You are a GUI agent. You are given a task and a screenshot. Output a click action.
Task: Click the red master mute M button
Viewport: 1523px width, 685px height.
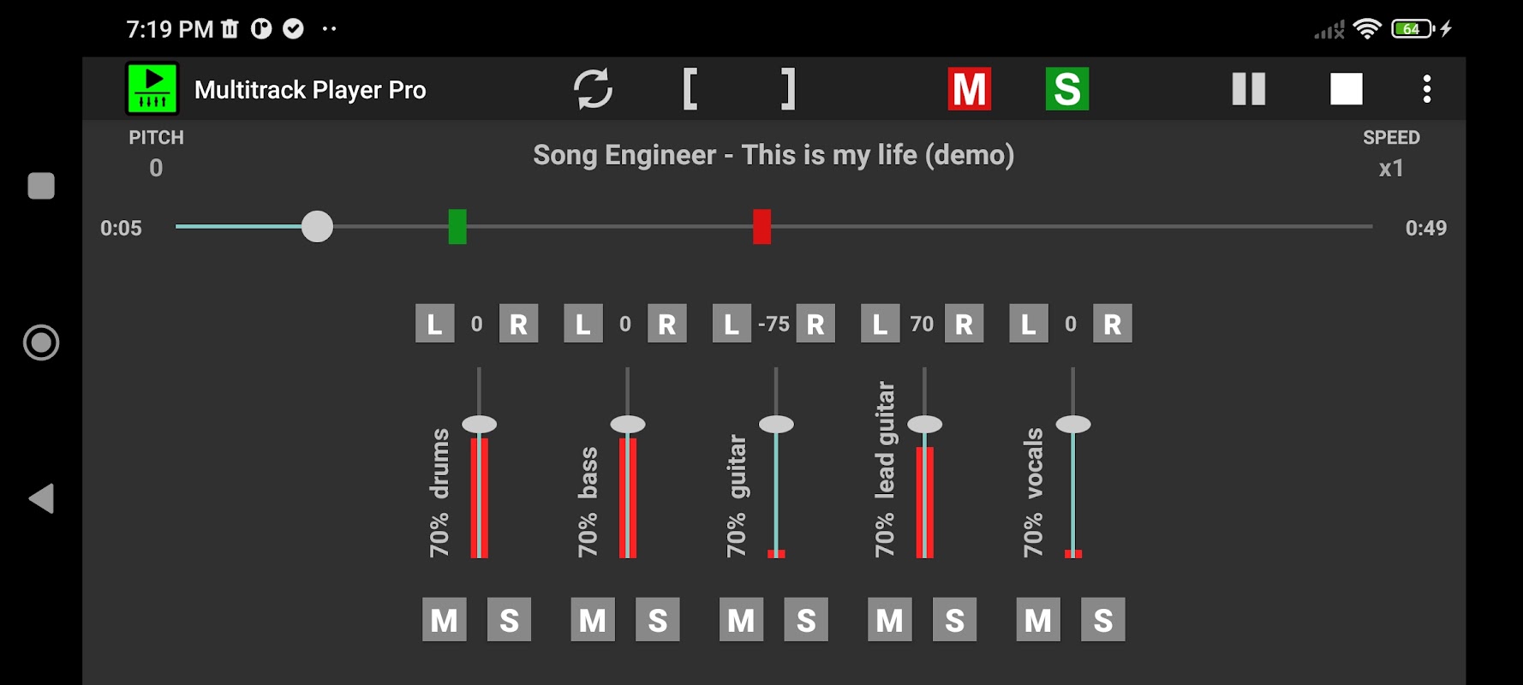pyautogui.click(x=970, y=89)
